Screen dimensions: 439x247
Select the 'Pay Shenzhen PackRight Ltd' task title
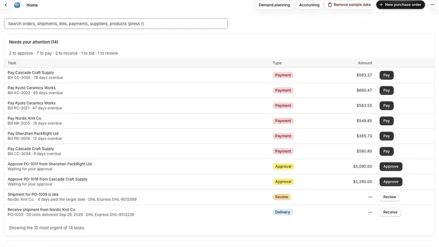click(x=33, y=133)
